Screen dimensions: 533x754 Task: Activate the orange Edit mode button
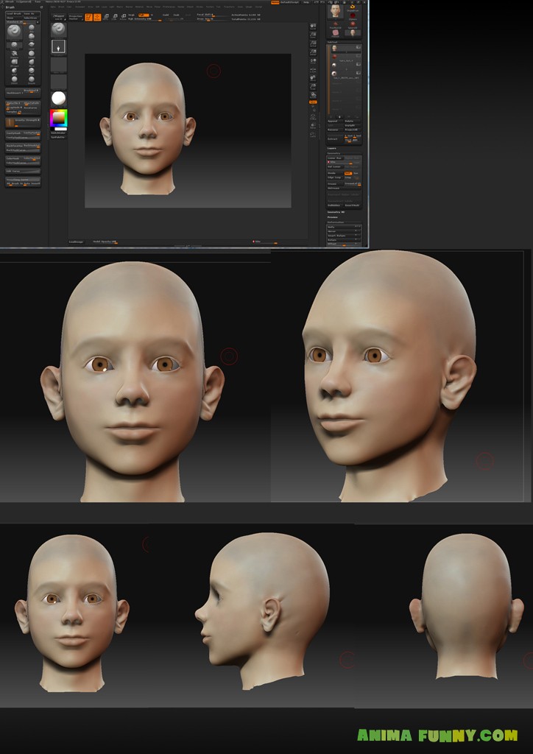point(88,16)
